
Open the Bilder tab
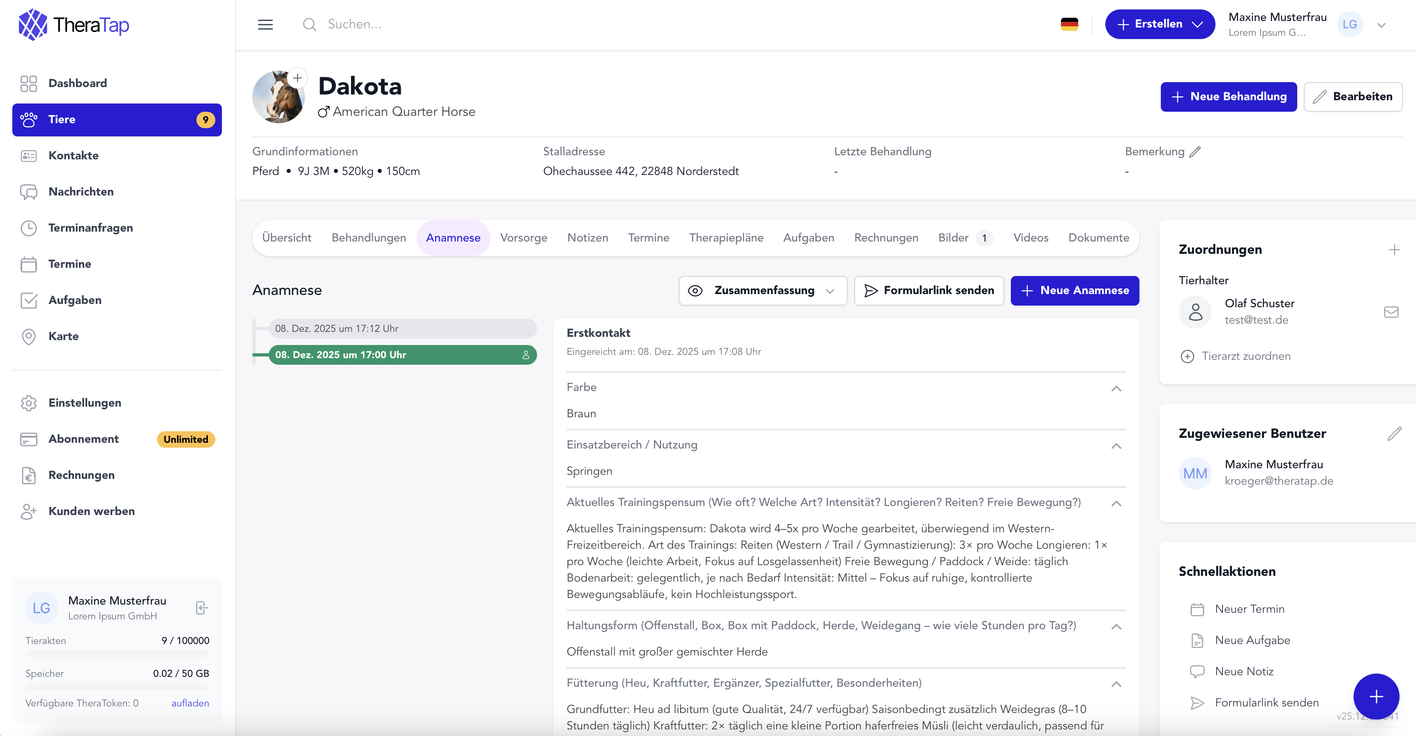pyautogui.click(x=953, y=237)
